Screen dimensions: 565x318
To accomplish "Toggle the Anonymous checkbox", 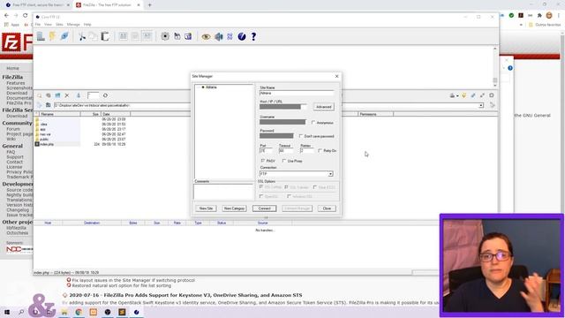I will click(x=313, y=123).
